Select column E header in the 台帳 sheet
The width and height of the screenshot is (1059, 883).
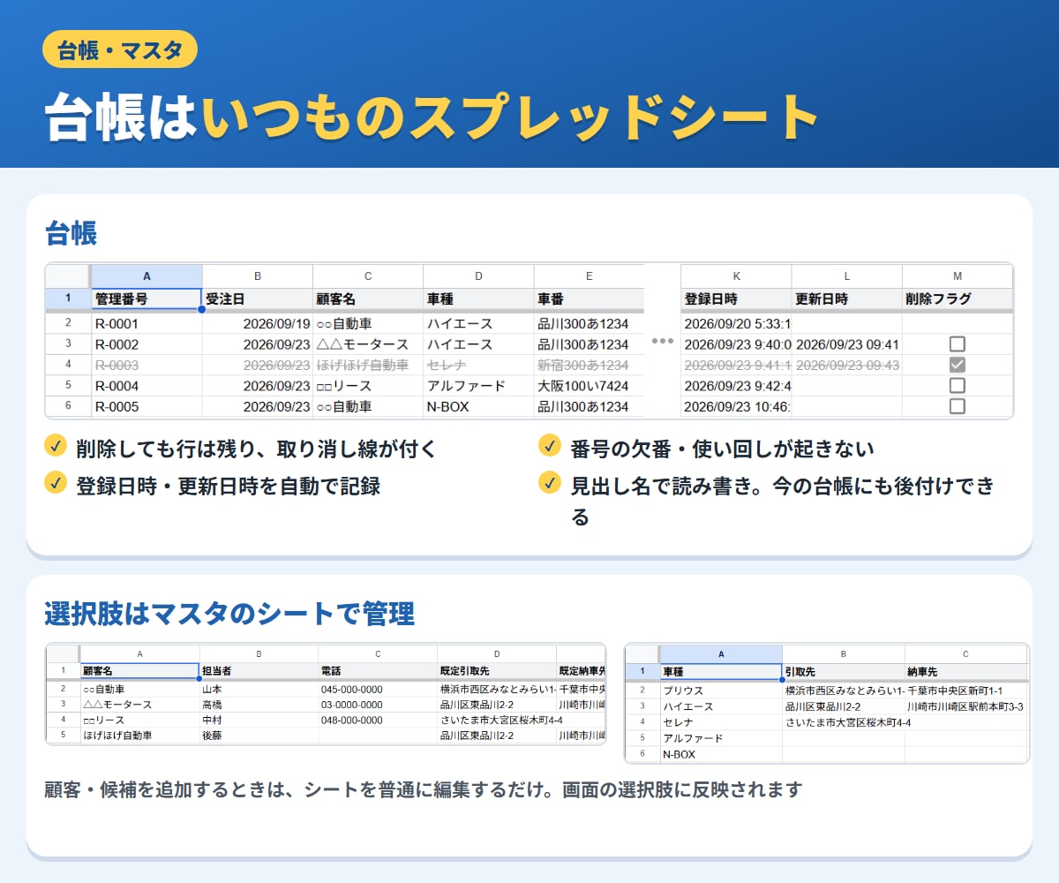point(589,275)
